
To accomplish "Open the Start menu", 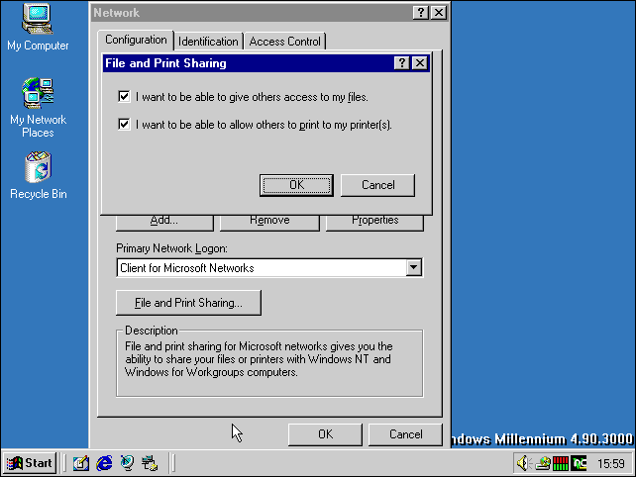I will 29,463.
